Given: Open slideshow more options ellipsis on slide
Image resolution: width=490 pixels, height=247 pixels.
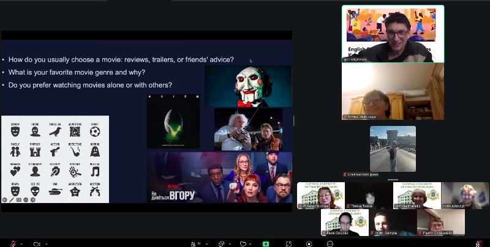Looking at the screenshot, I should click(x=26, y=199).
